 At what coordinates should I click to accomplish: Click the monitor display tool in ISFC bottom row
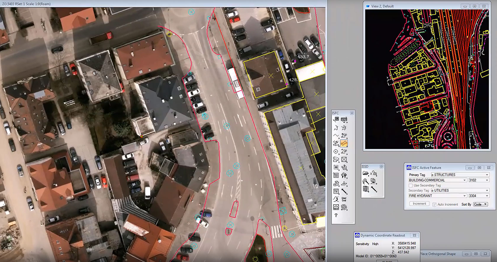[336, 207]
